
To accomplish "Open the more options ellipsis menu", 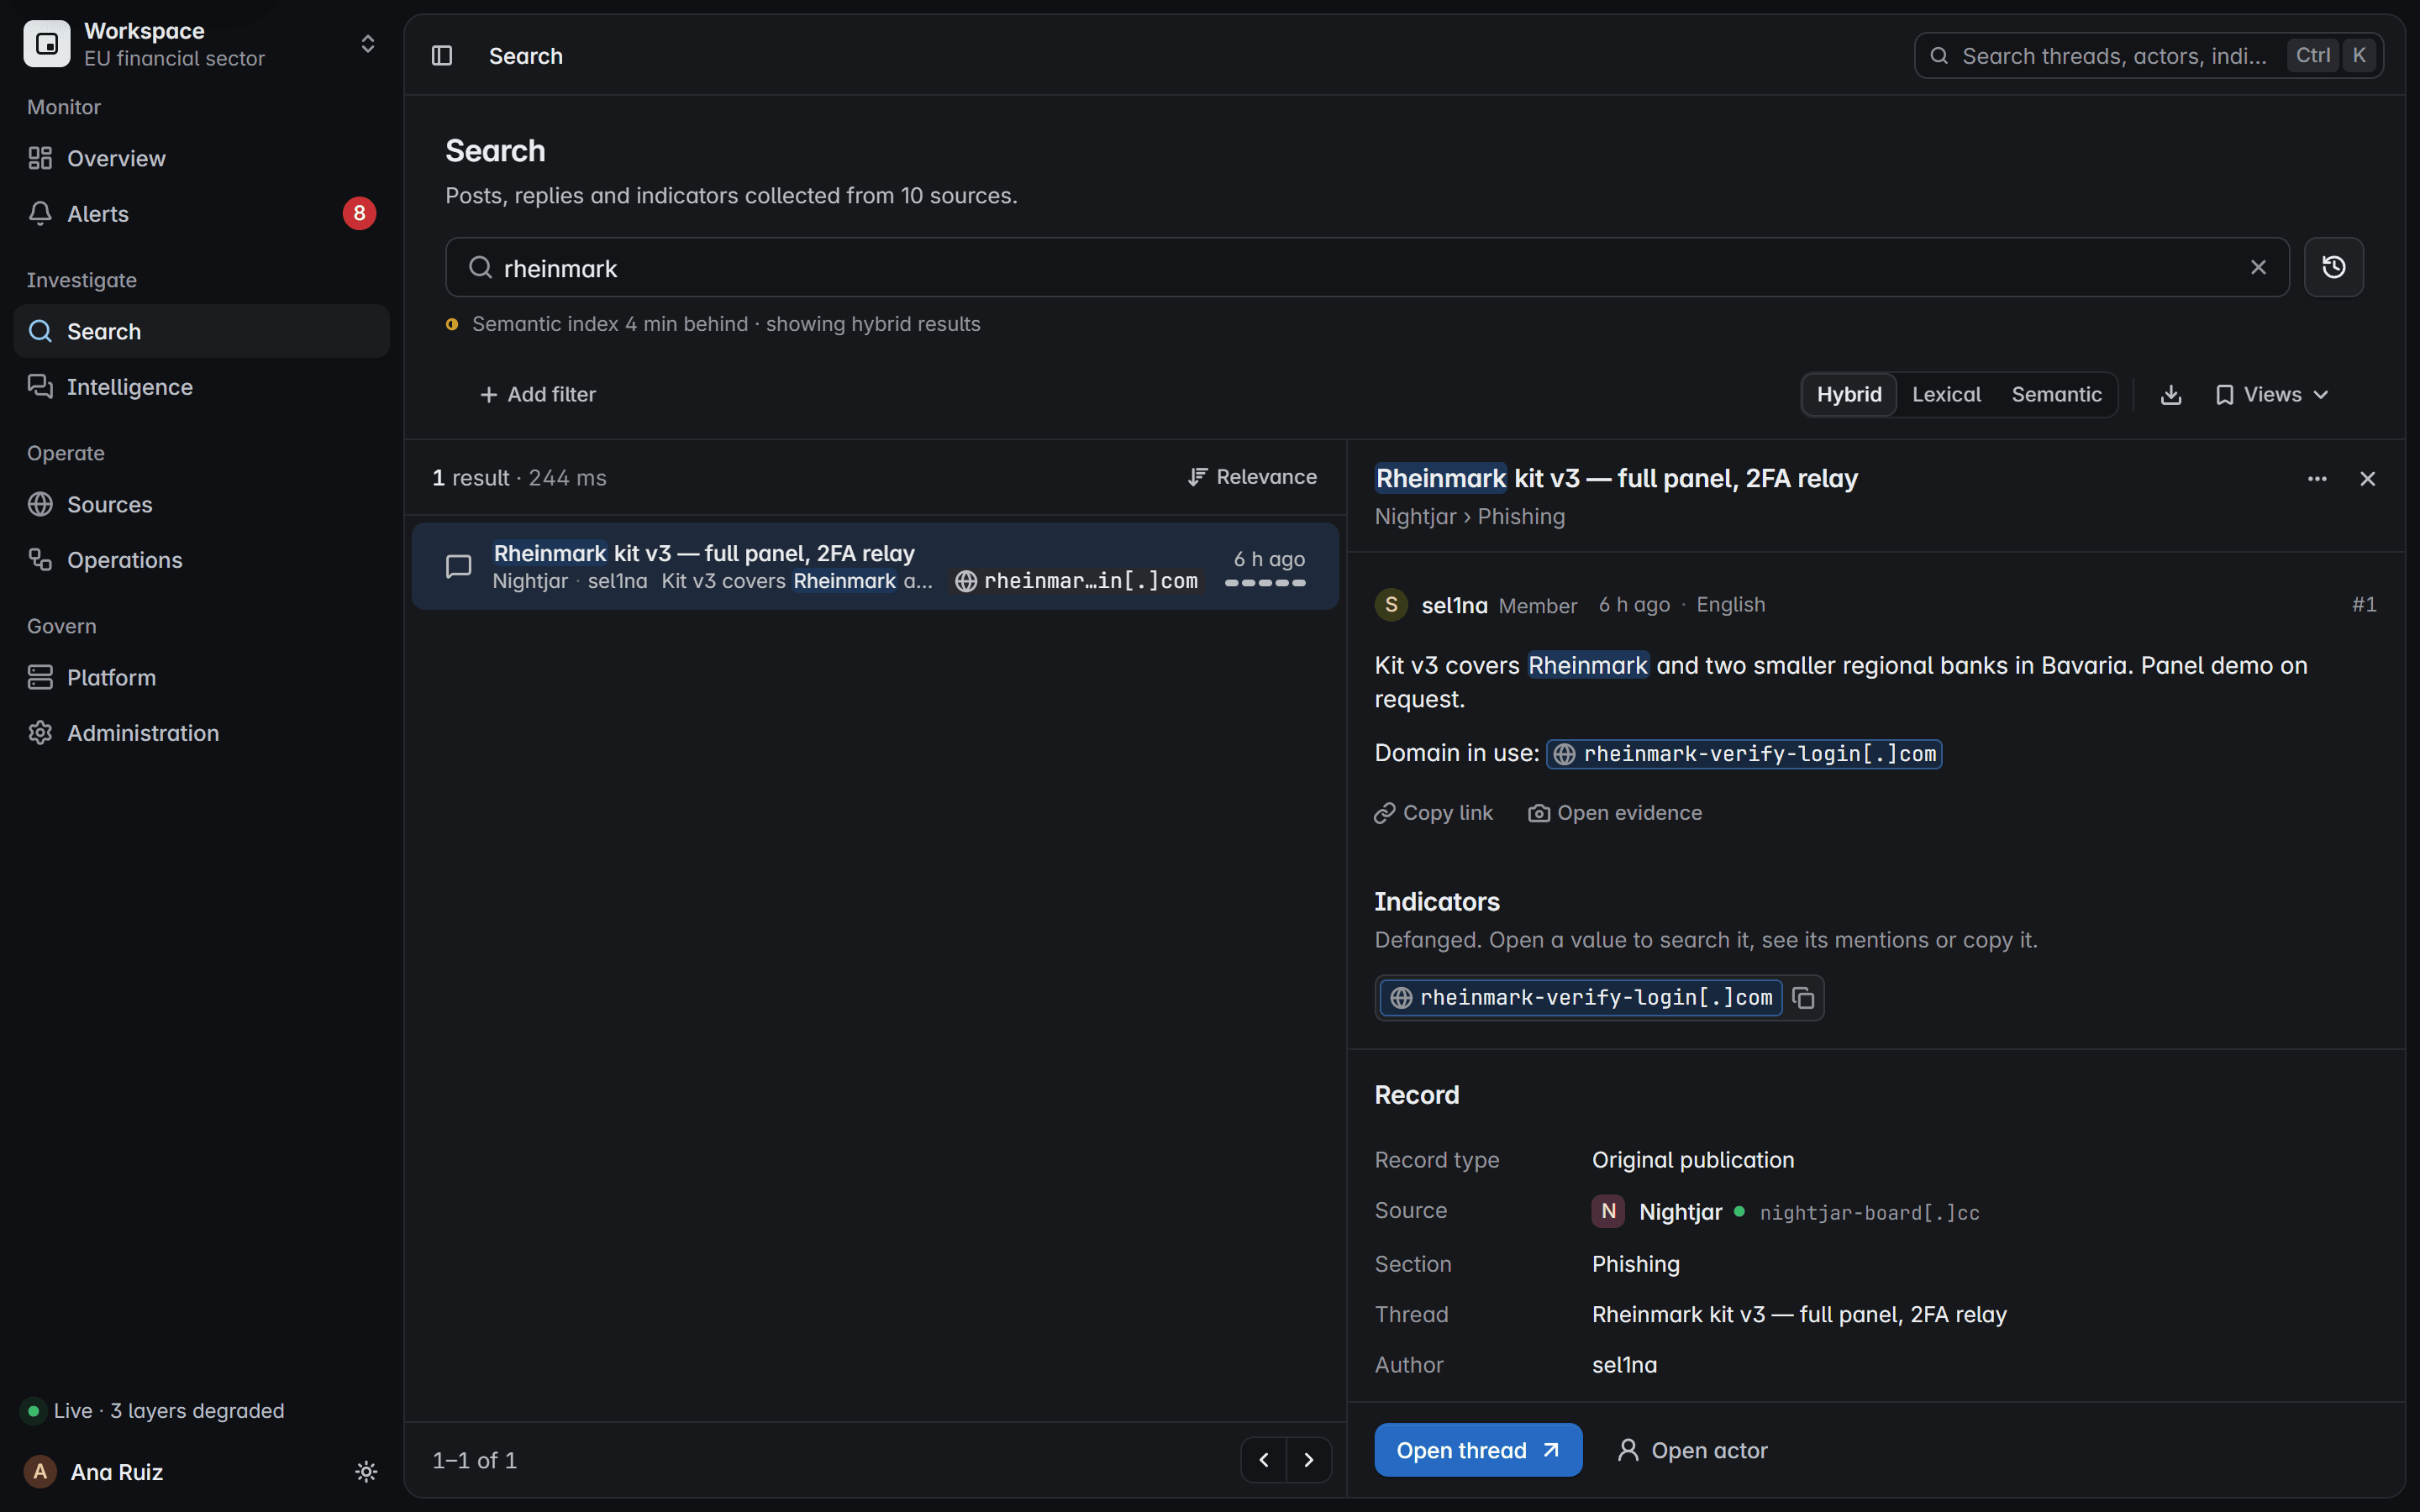I will point(2317,479).
